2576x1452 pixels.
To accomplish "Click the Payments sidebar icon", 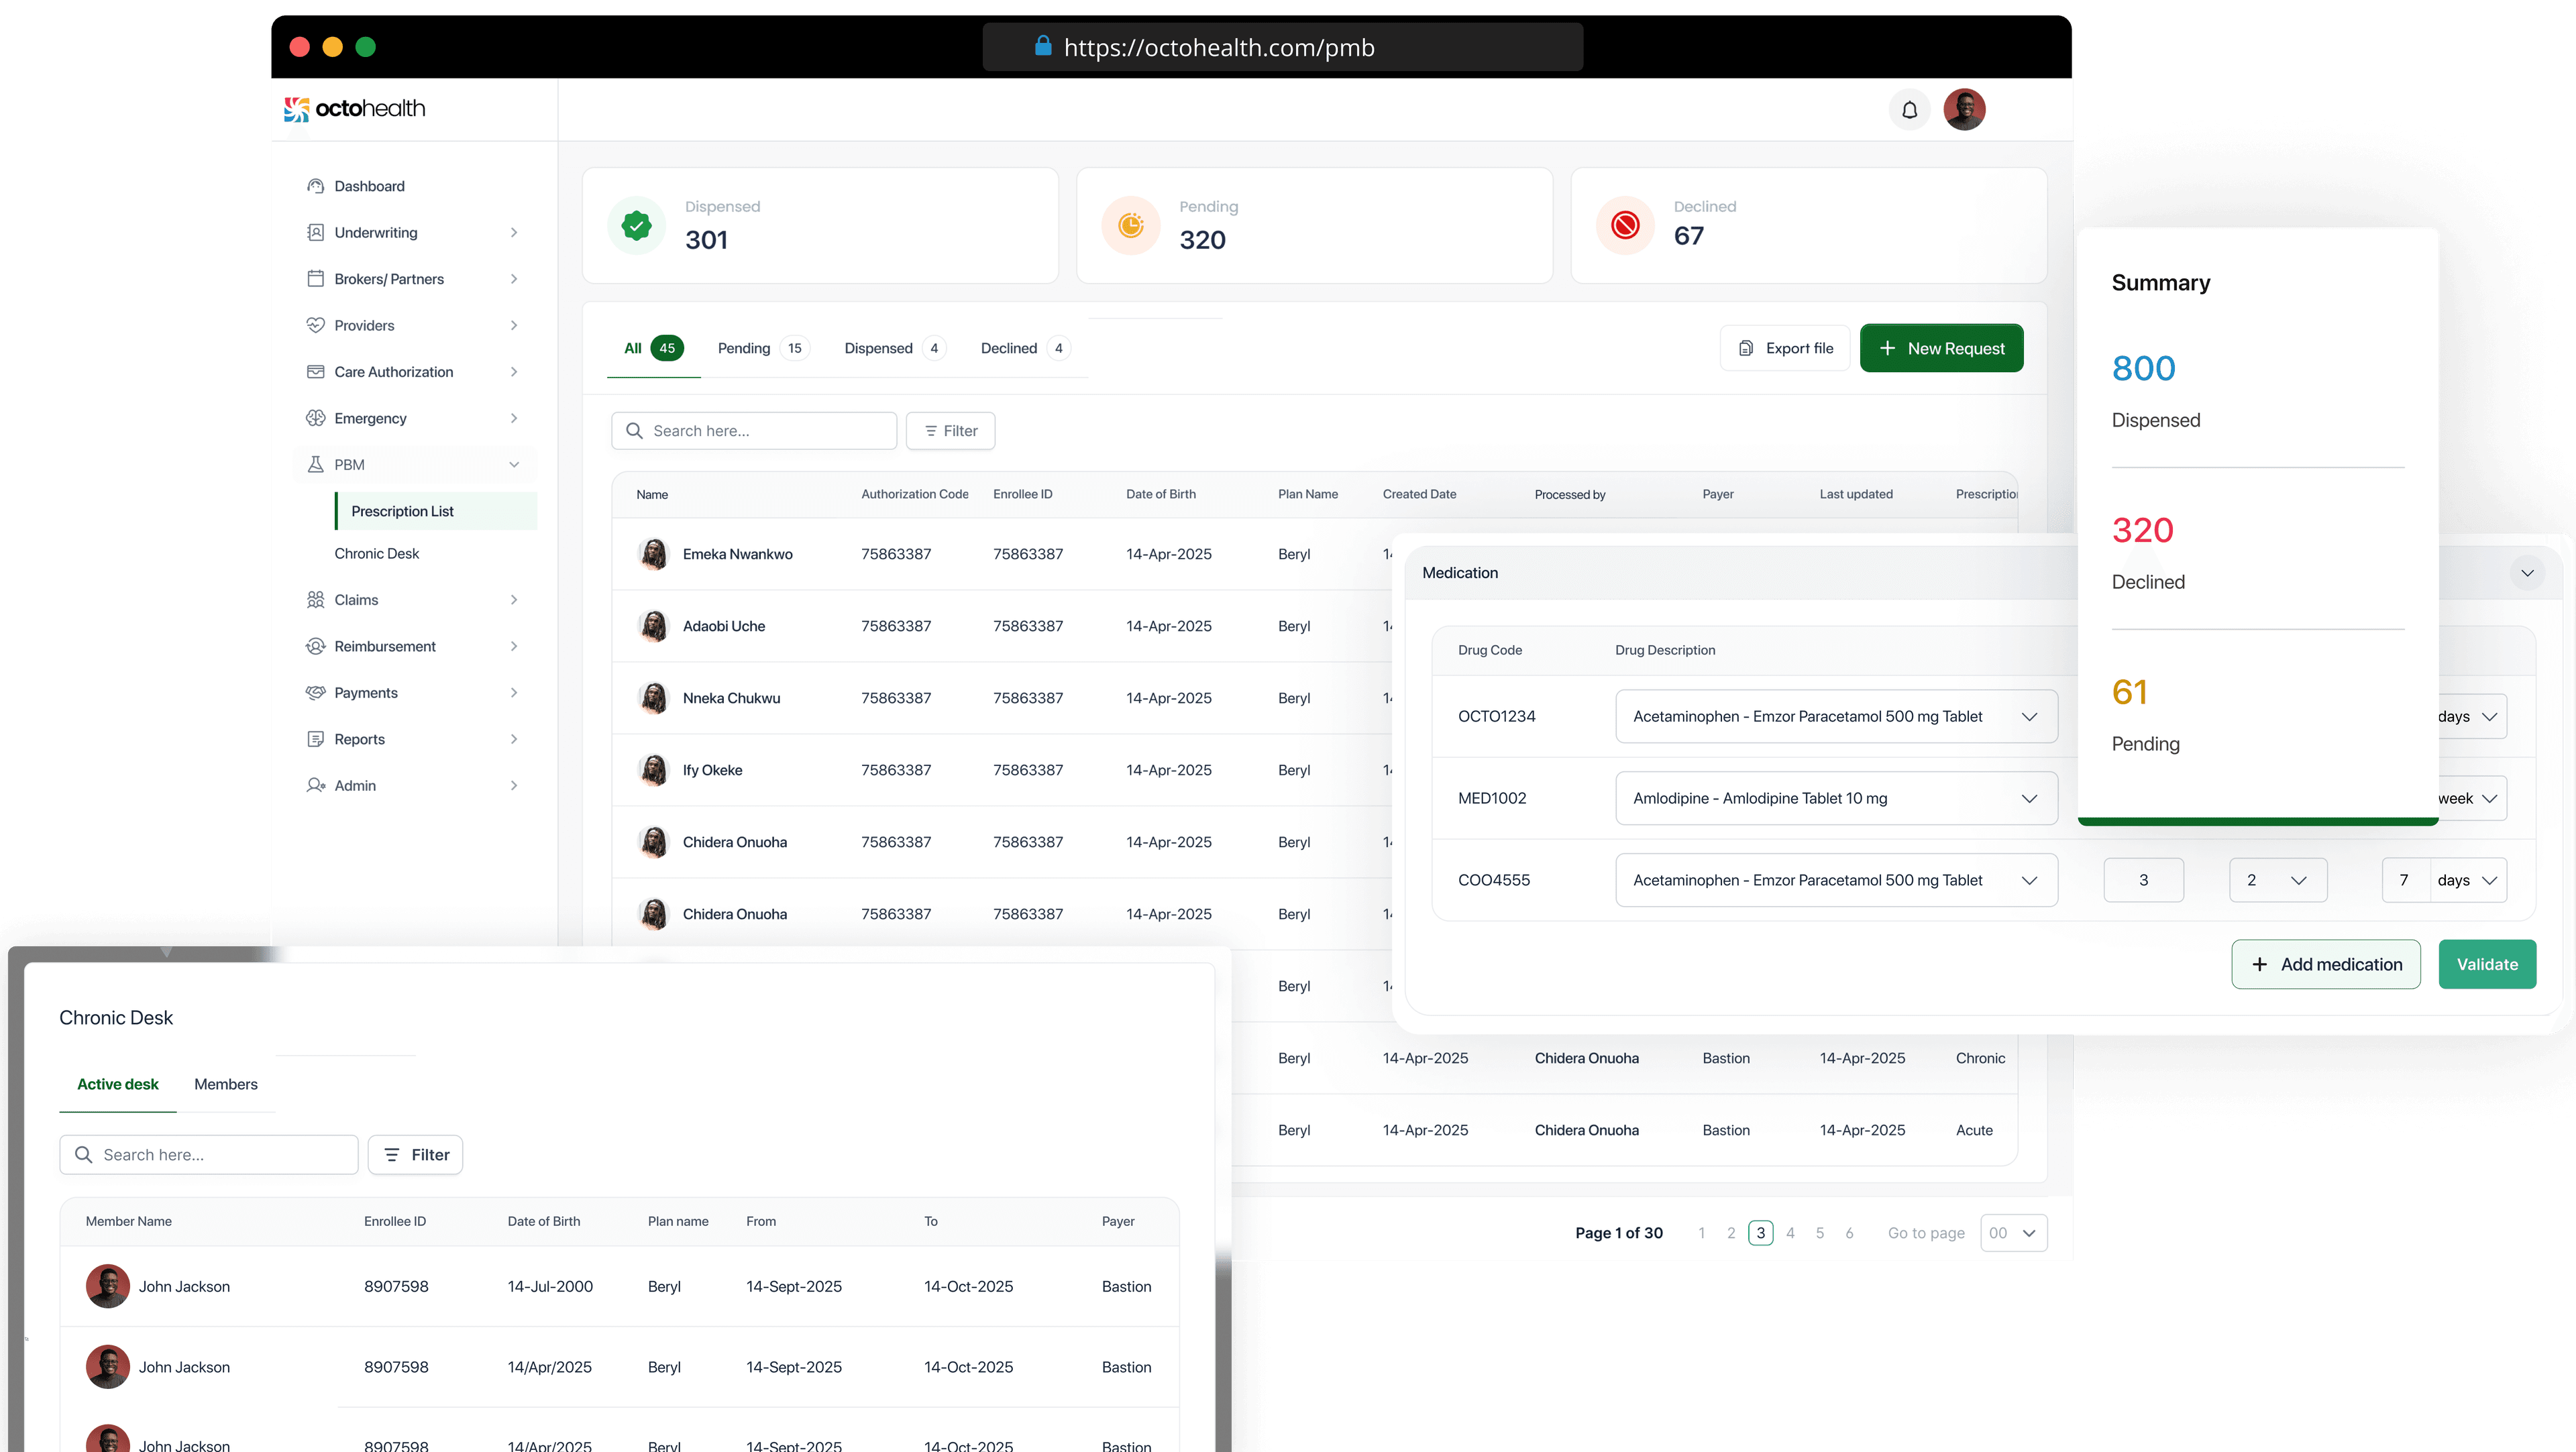I will pos(315,693).
